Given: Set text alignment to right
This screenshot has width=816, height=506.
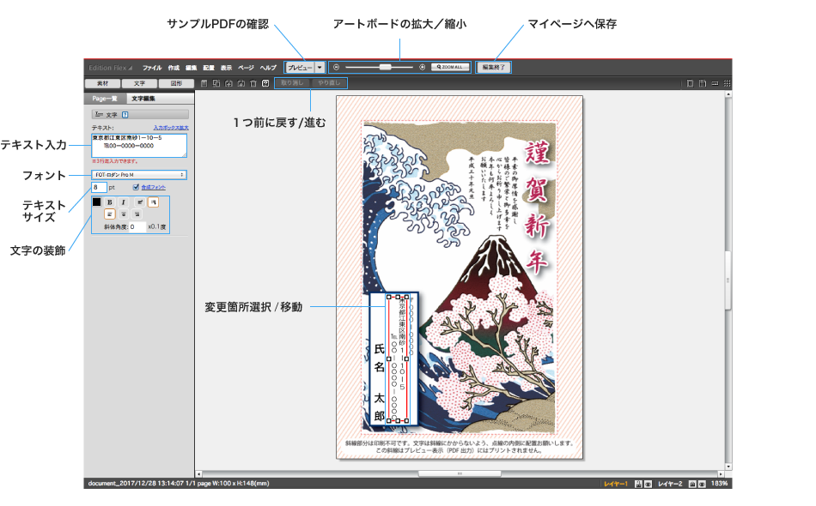Looking at the screenshot, I should coord(137,214).
